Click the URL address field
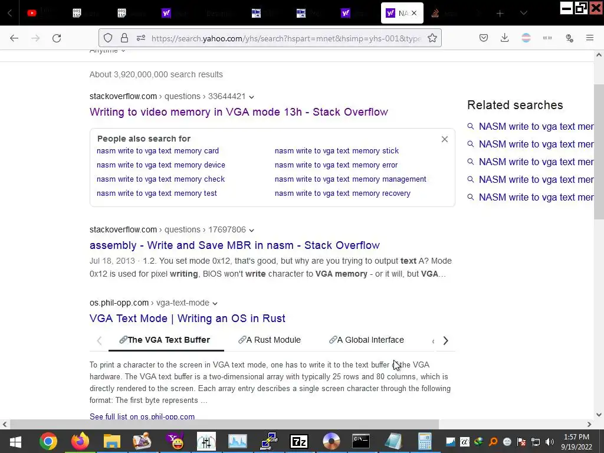The width and height of the screenshot is (604, 453). click(x=286, y=38)
